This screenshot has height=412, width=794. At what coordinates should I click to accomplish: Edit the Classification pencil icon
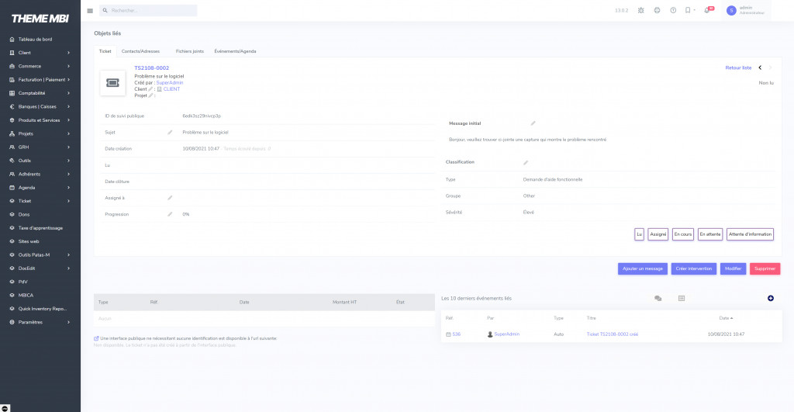tap(526, 163)
